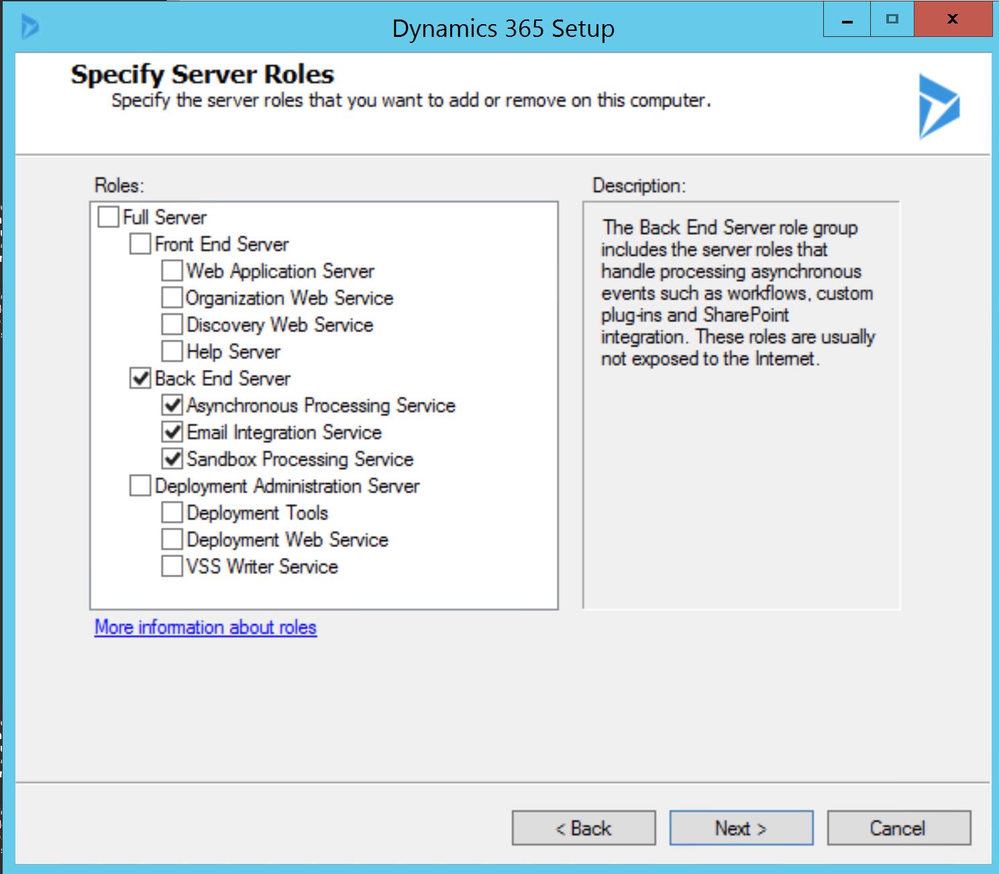Click the Email Integration Service label

click(284, 432)
